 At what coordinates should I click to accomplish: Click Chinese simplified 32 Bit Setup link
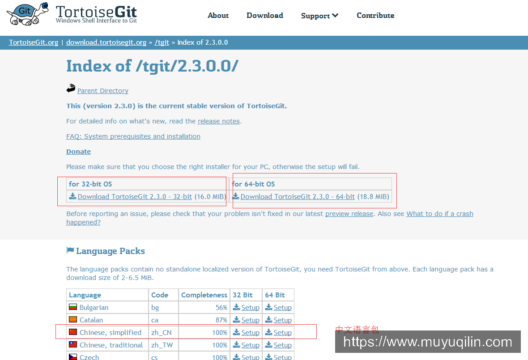click(x=251, y=332)
